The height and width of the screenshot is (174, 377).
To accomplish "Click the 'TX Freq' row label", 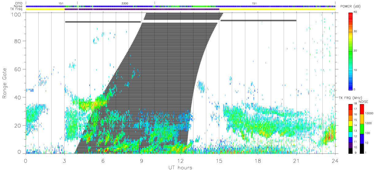I will pyautogui.click(x=17, y=9).
